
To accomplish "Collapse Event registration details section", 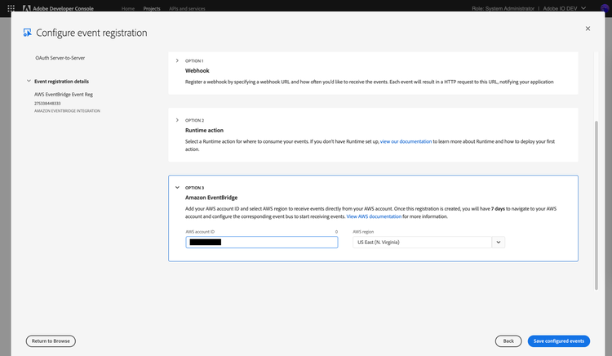I will pyautogui.click(x=29, y=81).
